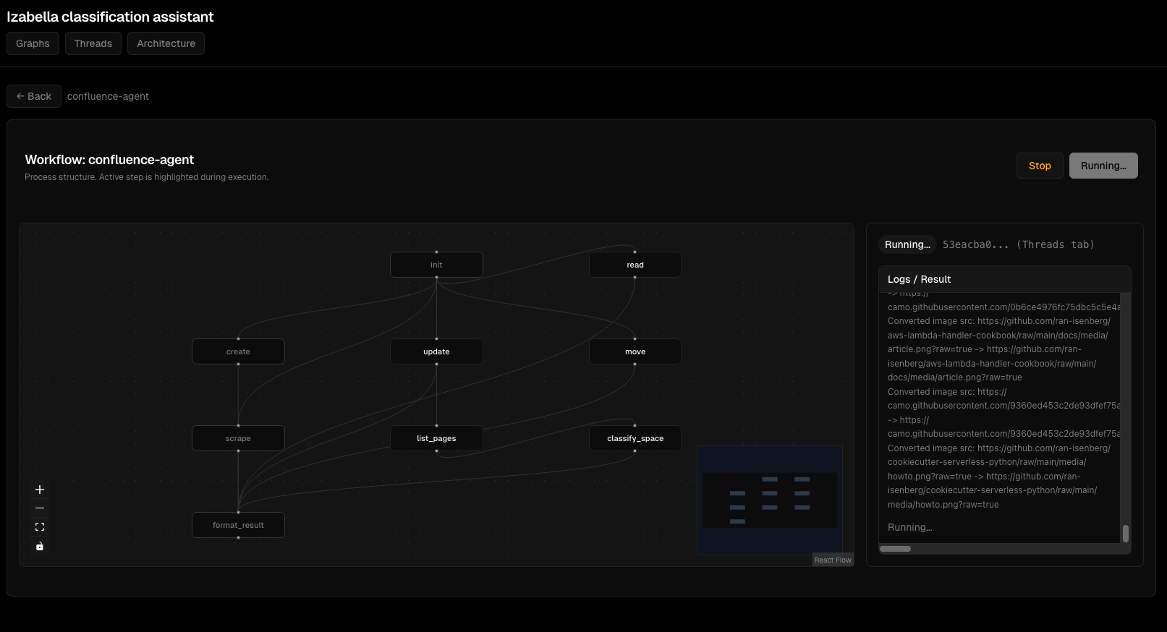The image size is (1167, 632).
Task: Select the create workflow node
Action: tap(238, 351)
